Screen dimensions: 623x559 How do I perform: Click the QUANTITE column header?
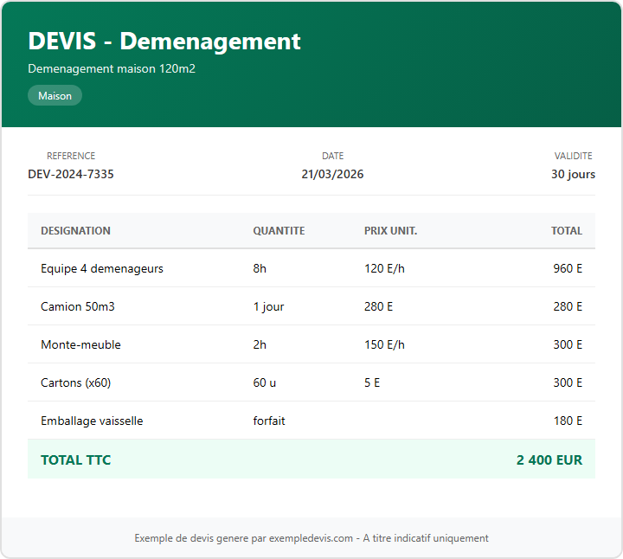pyautogui.click(x=279, y=231)
